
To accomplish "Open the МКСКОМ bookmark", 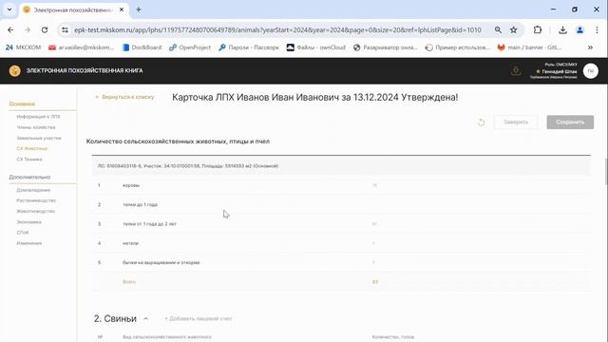I will point(23,47).
